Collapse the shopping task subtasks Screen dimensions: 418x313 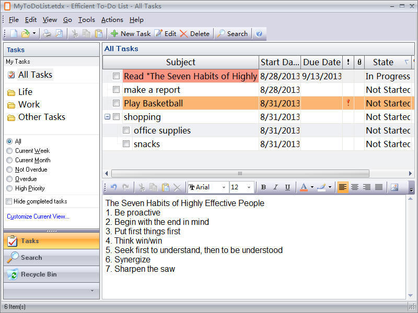(x=107, y=117)
